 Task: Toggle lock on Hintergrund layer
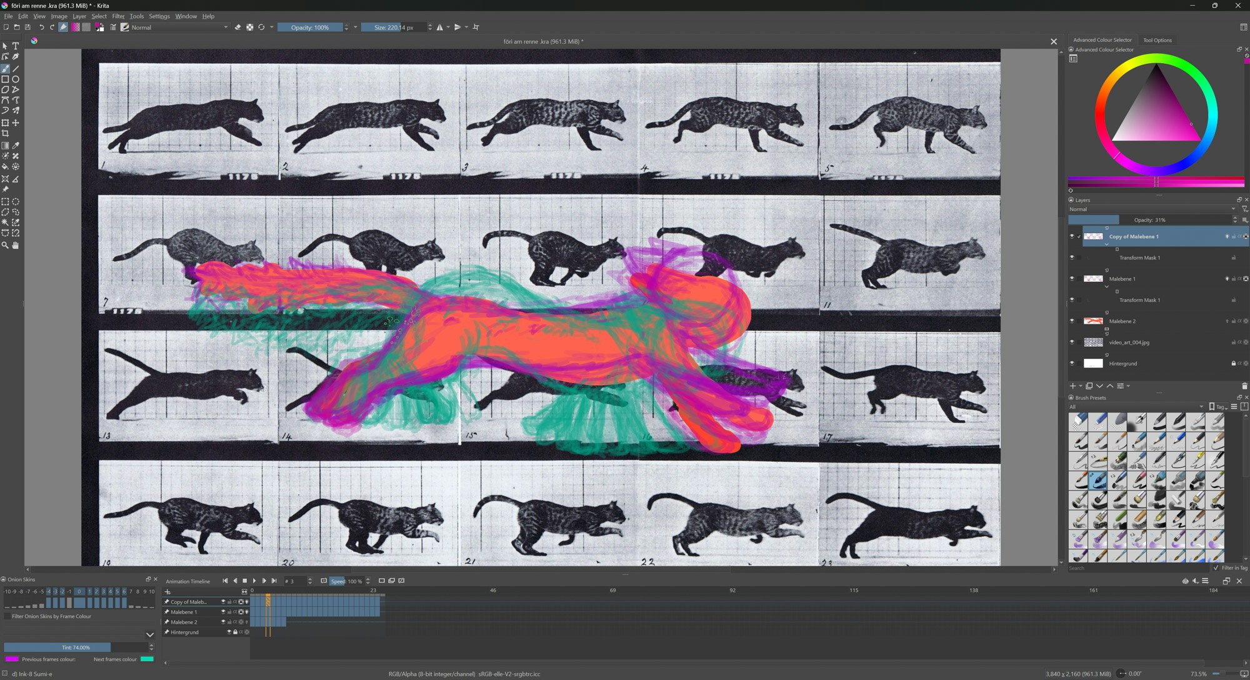coord(1233,364)
